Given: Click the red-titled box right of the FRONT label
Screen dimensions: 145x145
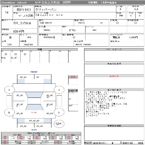Looking at the screenshot, I should click(73, 80).
